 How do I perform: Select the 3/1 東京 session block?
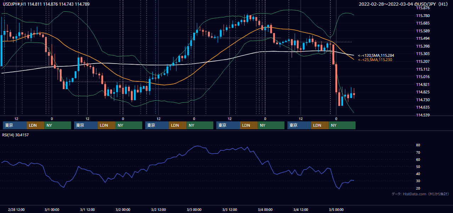click(86, 125)
